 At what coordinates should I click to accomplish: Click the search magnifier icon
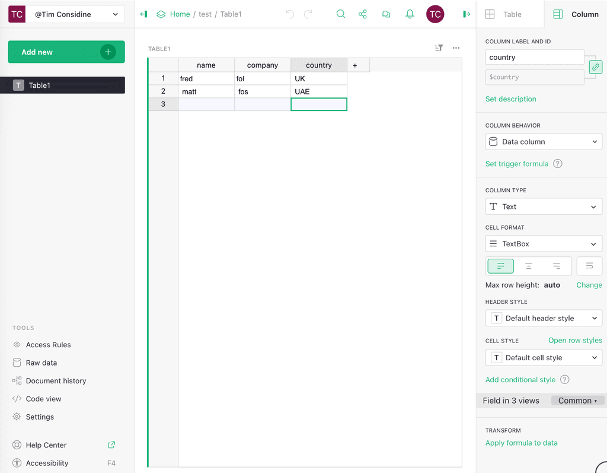(x=341, y=14)
